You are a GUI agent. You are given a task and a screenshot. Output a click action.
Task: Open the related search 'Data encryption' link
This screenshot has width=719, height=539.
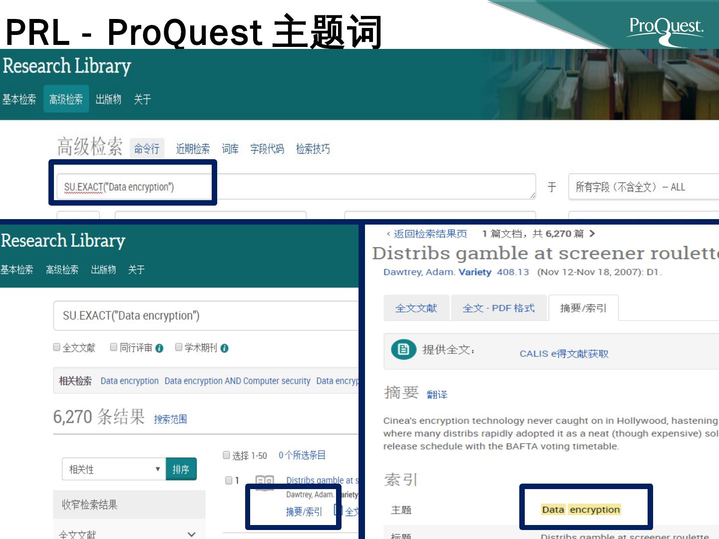point(129,381)
